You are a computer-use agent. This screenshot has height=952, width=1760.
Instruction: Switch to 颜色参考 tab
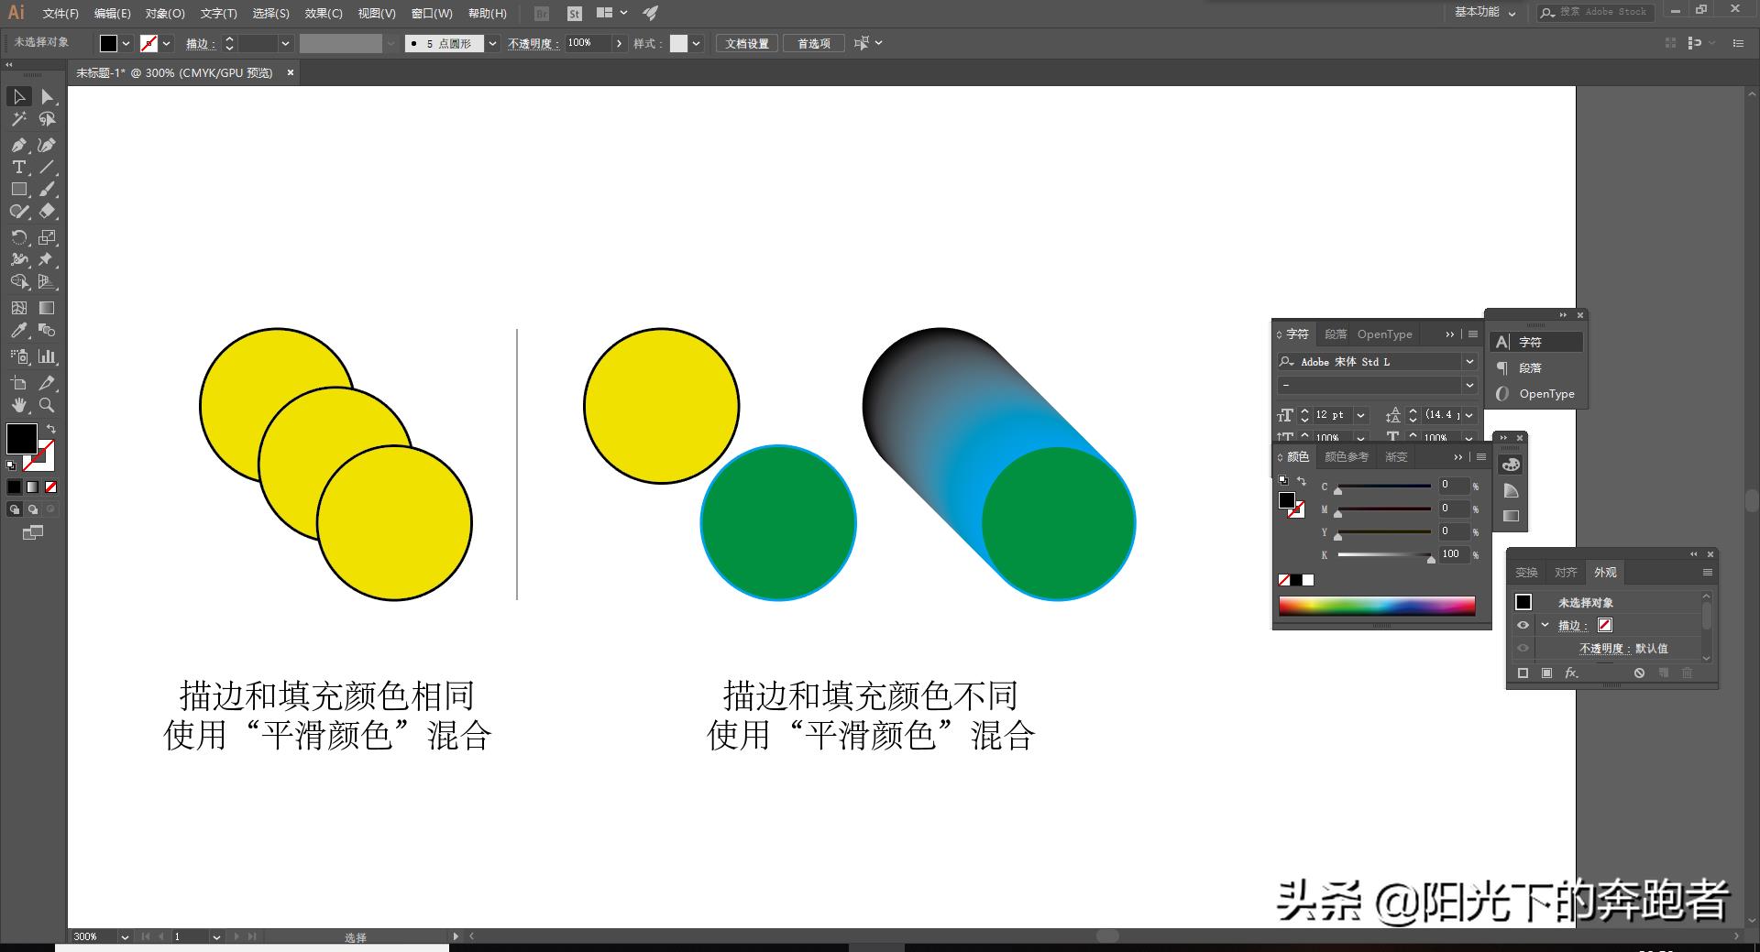tap(1347, 456)
